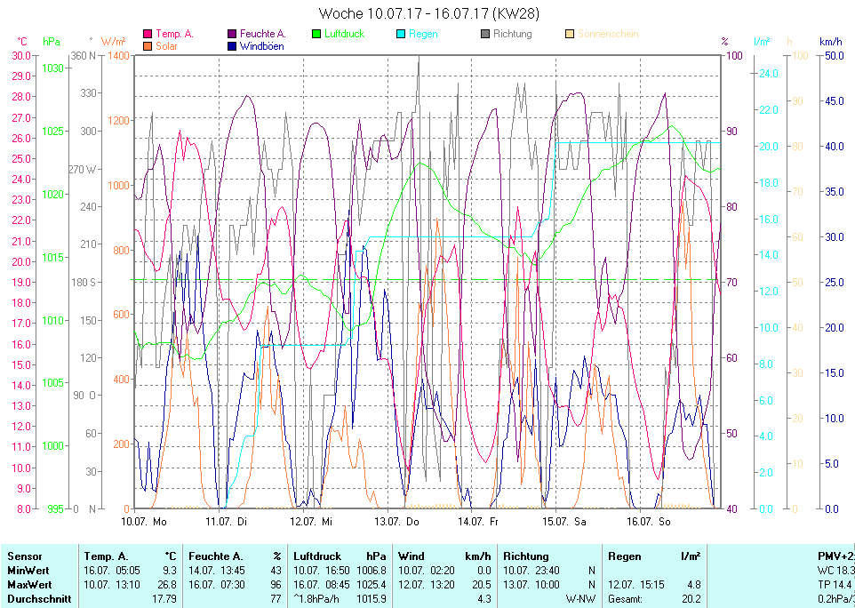Click the 'Richtung' column header in table
This screenshot has width=855, height=608.
[x=525, y=556]
